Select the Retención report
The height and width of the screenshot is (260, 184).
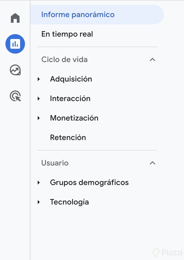pyautogui.click(x=68, y=137)
